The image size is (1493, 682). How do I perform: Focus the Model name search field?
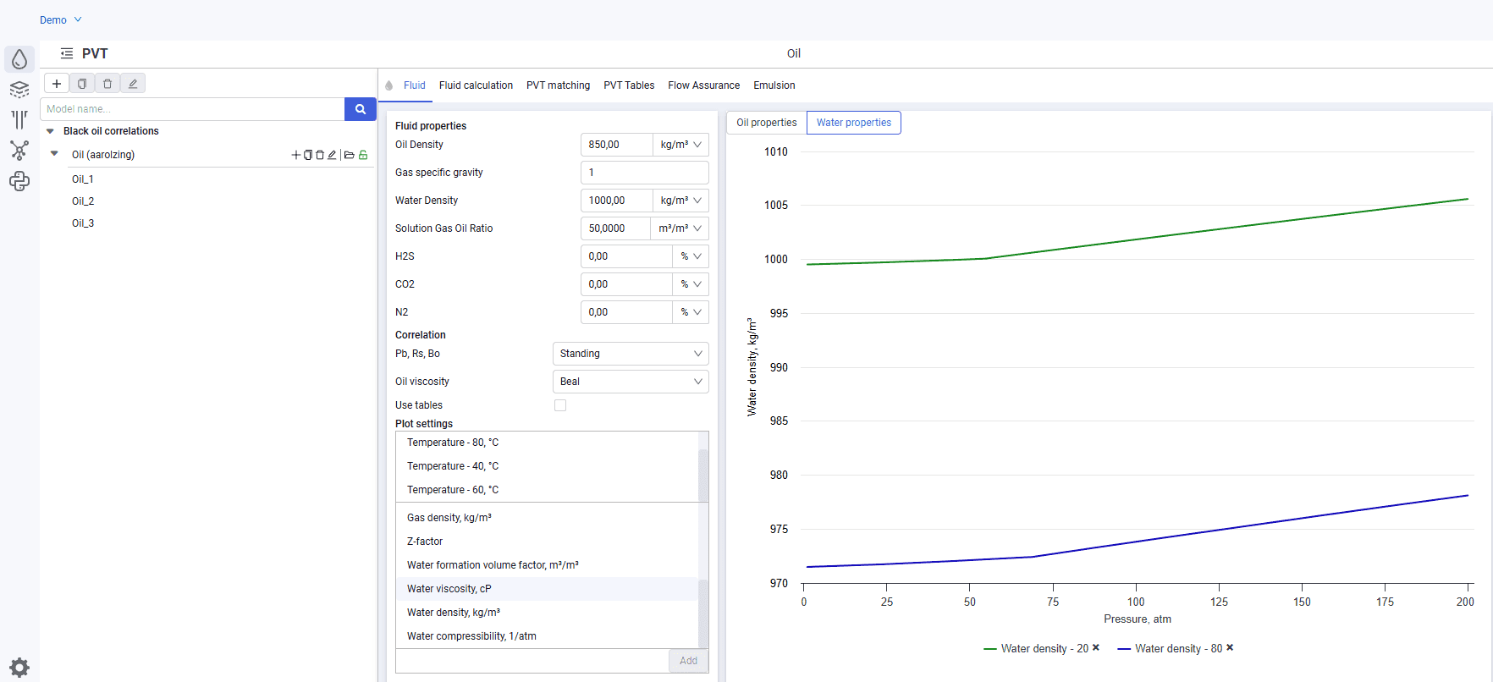click(192, 109)
